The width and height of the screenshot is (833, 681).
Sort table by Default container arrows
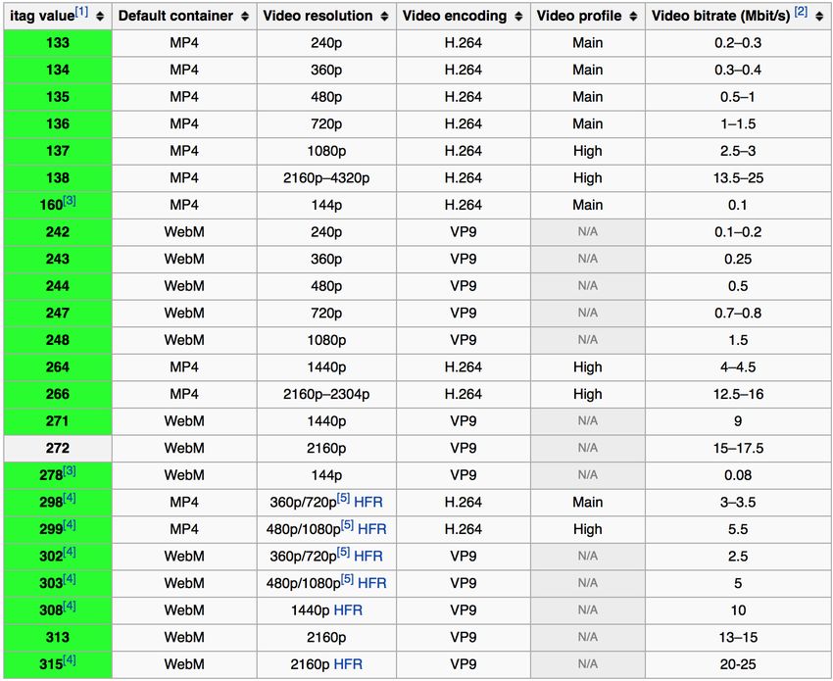(x=245, y=17)
